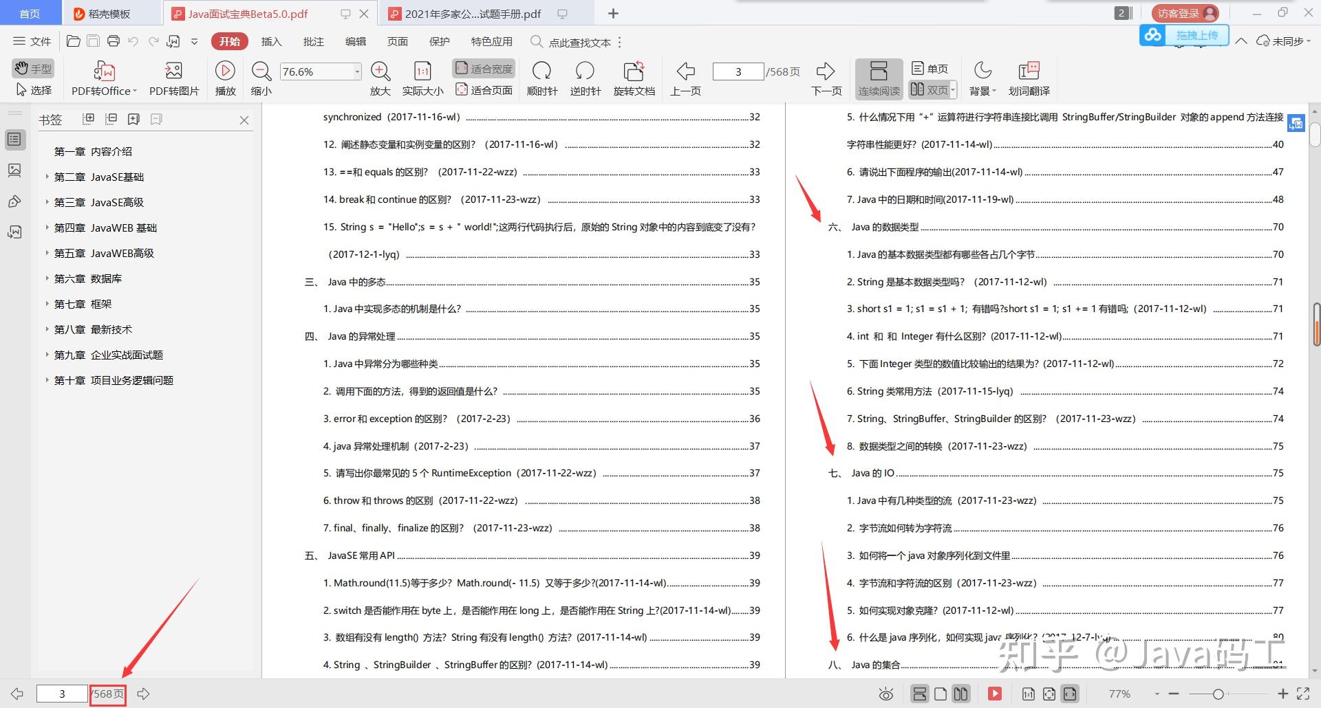This screenshot has width=1321, height=708.
Task: Open the 背景 background dropdown
Action: (x=982, y=78)
